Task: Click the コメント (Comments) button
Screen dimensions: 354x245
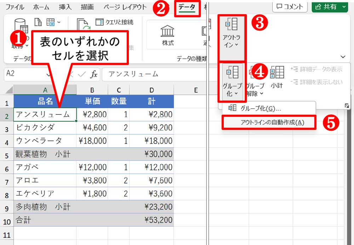Action: [290, 7]
